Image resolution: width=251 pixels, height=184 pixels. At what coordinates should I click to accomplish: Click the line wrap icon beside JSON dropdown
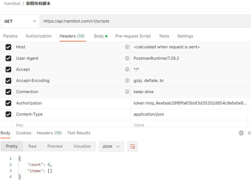tap(133, 146)
